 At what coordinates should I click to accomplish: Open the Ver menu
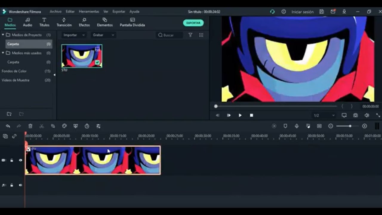(106, 12)
